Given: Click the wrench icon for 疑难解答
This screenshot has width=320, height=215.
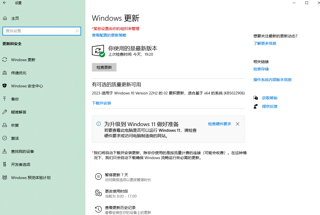Looking at the screenshot, I should (x=5, y=112).
